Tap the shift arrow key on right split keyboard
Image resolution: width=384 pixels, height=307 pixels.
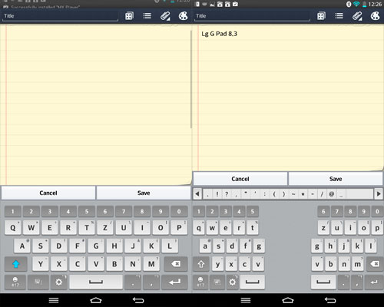(201, 264)
